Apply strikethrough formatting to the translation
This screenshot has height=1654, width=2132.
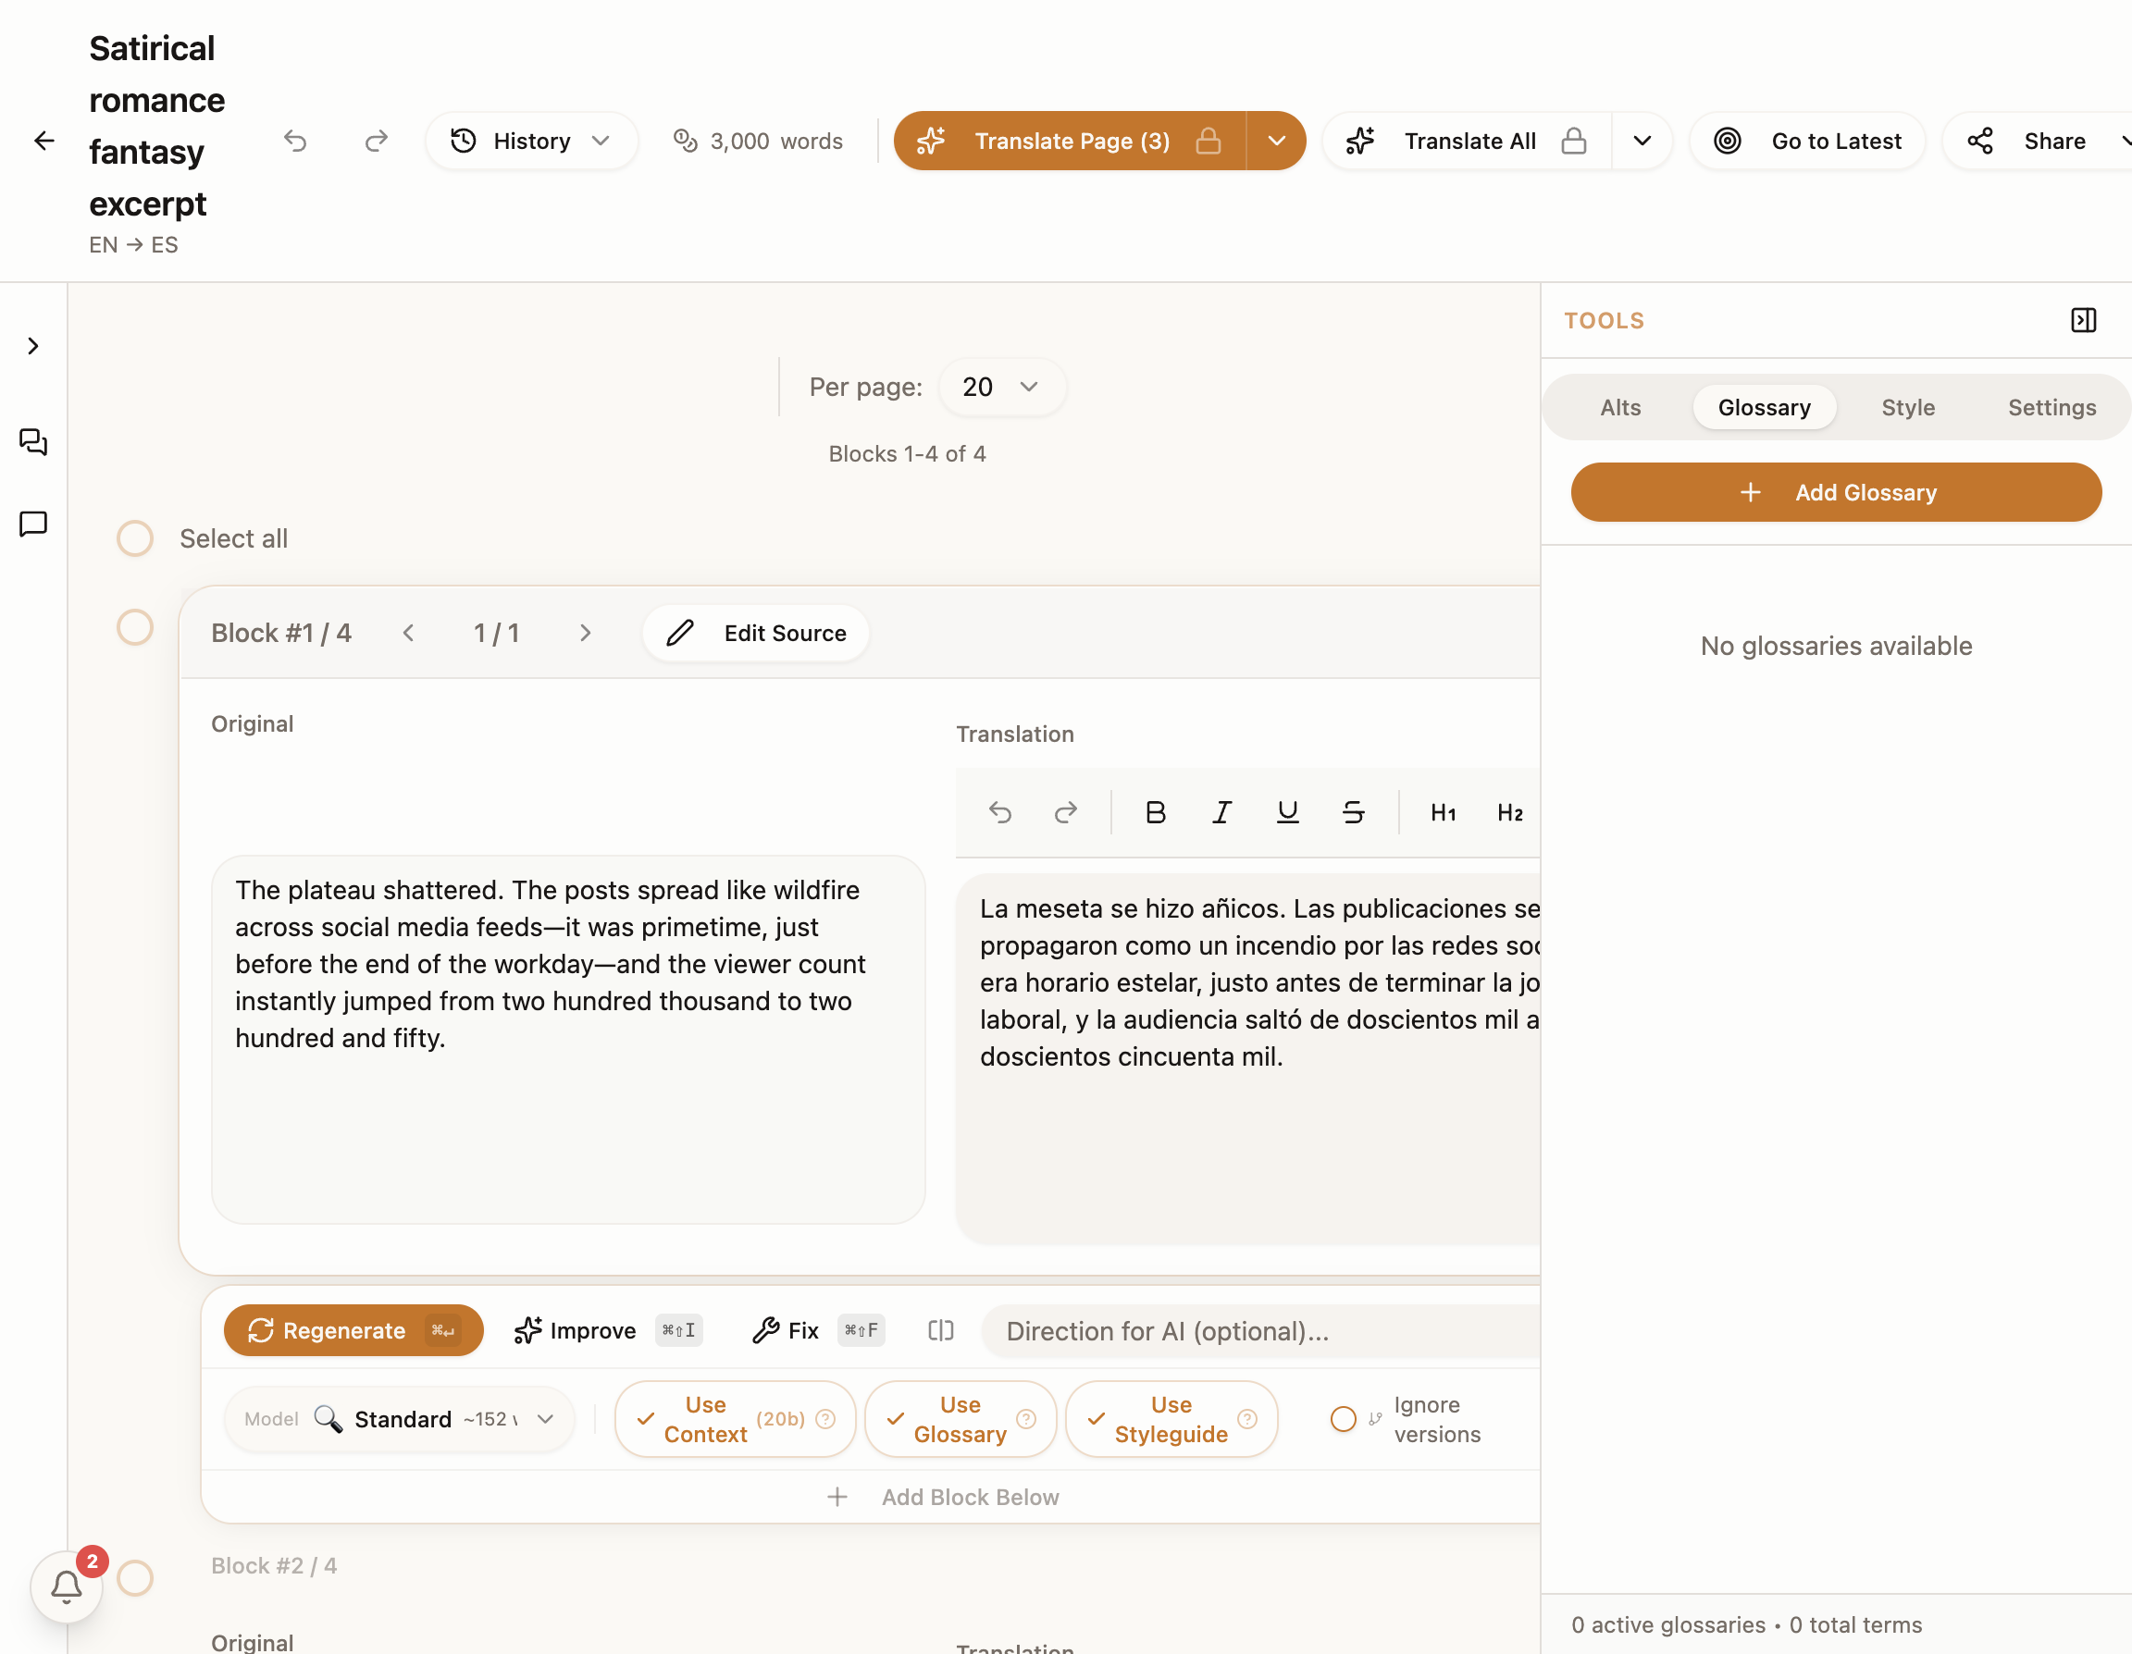pyautogui.click(x=1354, y=812)
